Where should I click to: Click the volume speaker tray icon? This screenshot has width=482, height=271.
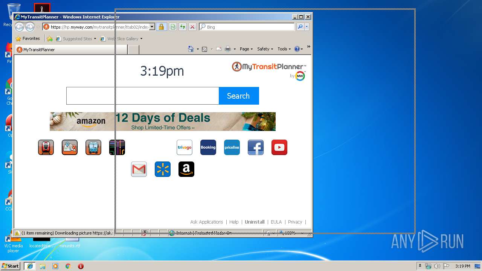pos(437,266)
